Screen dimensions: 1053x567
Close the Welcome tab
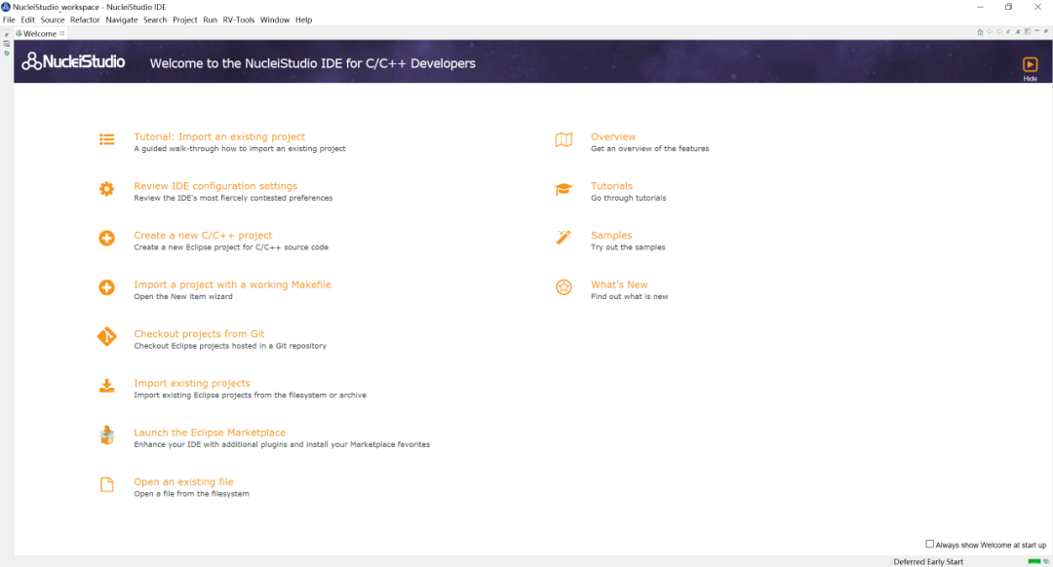[62, 33]
